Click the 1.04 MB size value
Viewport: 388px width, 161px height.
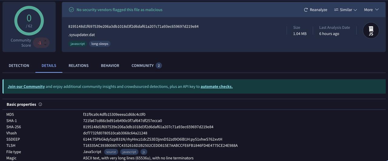pyautogui.click(x=300, y=34)
